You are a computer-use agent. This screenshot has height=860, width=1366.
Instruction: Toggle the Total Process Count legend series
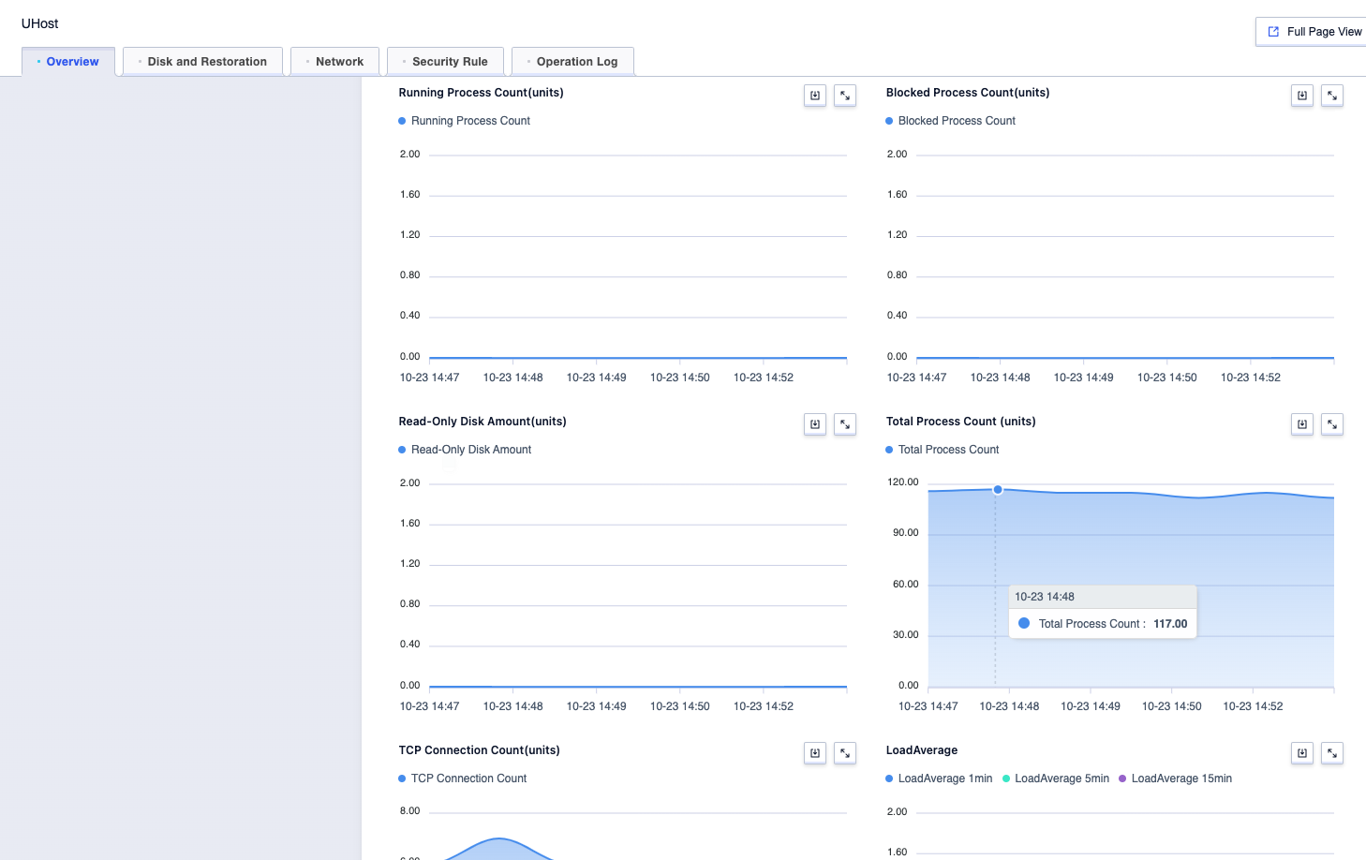pos(943,450)
